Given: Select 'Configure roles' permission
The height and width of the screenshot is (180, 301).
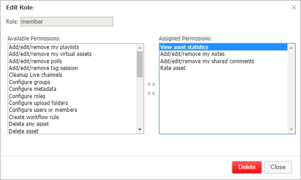Looking at the screenshot, I should pyautogui.click(x=72, y=96).
